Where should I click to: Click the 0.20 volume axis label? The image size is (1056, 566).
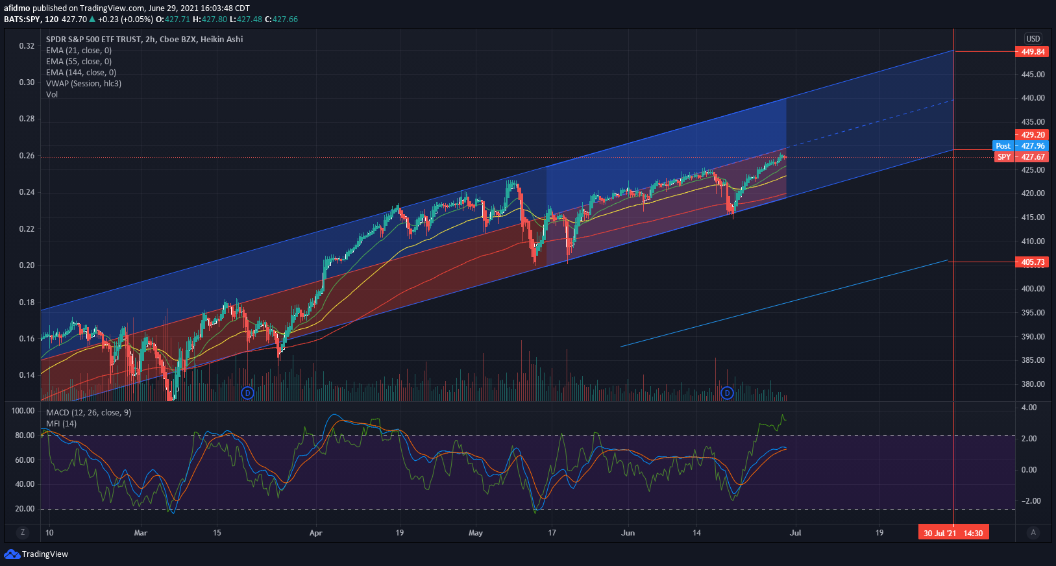click(27, 265)
